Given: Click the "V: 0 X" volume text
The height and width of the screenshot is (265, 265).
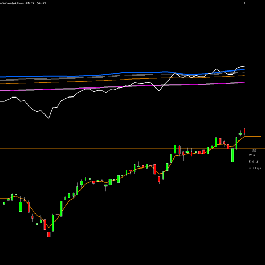Looking at the screenshot, I should (x=253, y=162).
